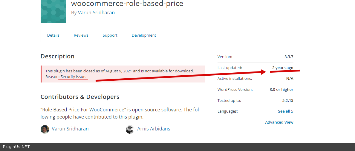Image resolution: width=355 pixels, height=151 pixels.
Task: Switch to the Reviews tab
Action: (x=81, y=35)
